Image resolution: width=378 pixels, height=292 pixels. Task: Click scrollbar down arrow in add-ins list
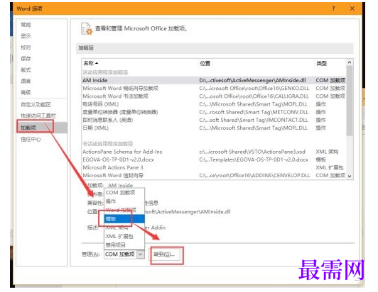tap(350, 176)
